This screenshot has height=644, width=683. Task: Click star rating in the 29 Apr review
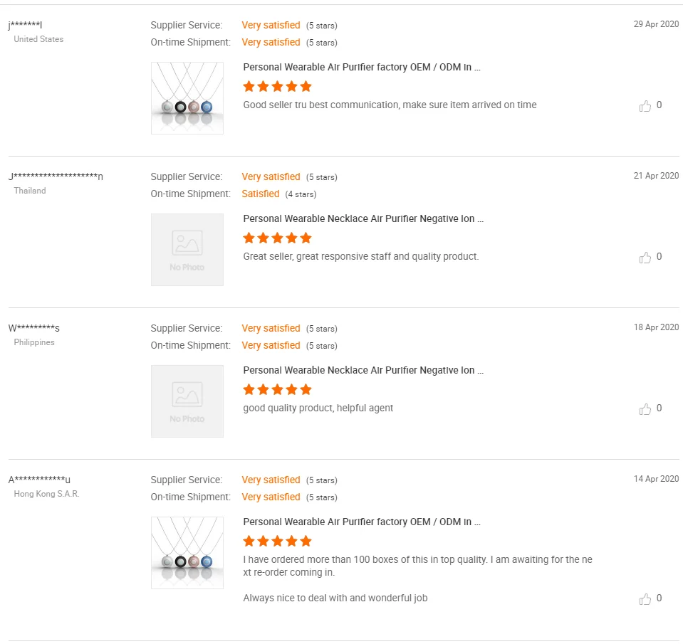[x=277, y=87]
